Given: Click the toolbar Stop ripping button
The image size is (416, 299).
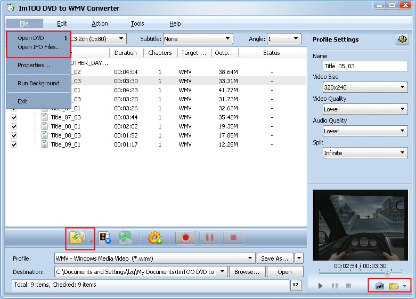Looking at the screenshot, I should (233, 237).
